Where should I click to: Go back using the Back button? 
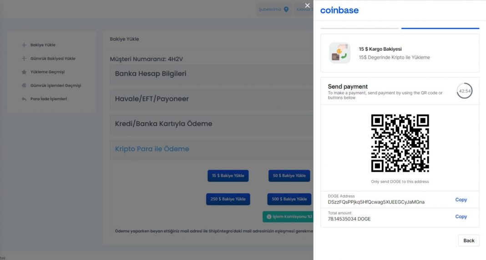tap(469, 240)
